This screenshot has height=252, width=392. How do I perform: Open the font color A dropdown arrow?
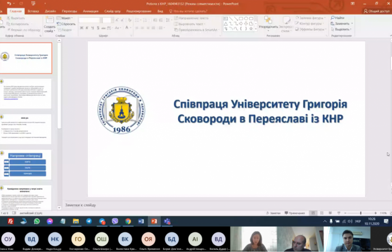[x=130, y=28]
